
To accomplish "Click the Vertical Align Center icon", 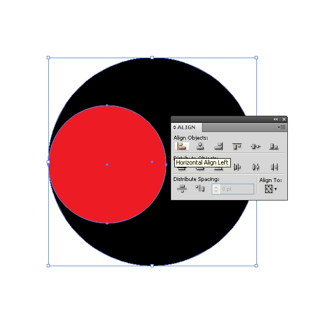I will coord(256,146).
